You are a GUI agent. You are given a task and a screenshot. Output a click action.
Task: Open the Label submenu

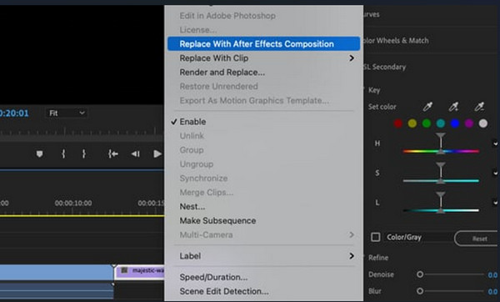pyautogui.click(x=263, y=256)
